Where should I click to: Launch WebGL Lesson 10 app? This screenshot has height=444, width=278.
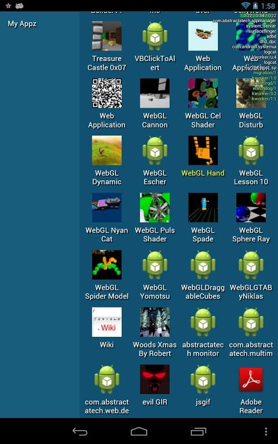click(251, 150)
